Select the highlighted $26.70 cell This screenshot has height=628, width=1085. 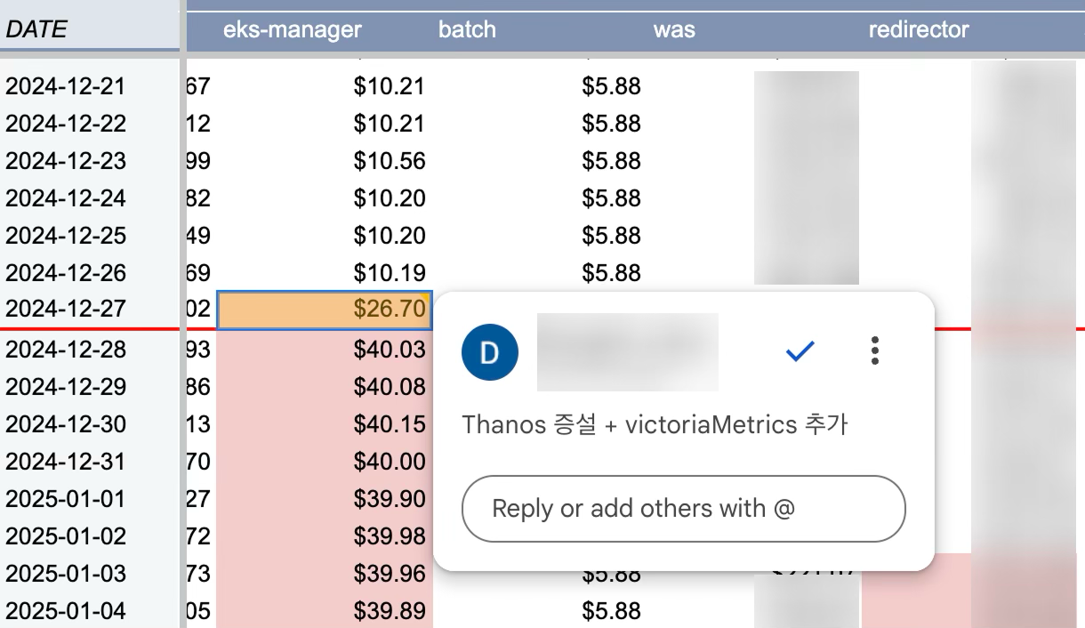tap(325, 309)
